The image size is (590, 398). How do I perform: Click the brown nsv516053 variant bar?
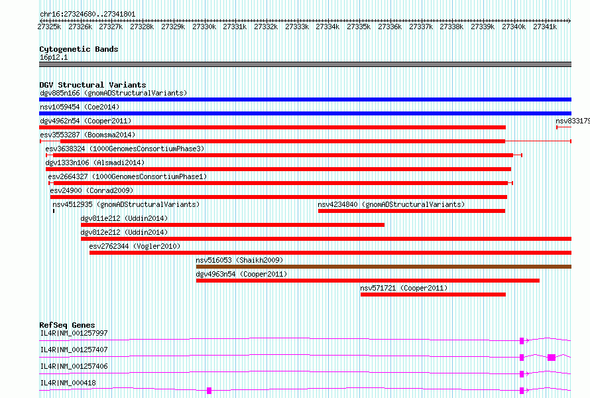pyautogui.click(x=384, y=267)
